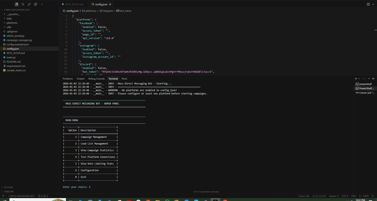
Task: Open the Extensions view icon
Action: [x=36, y=4]
